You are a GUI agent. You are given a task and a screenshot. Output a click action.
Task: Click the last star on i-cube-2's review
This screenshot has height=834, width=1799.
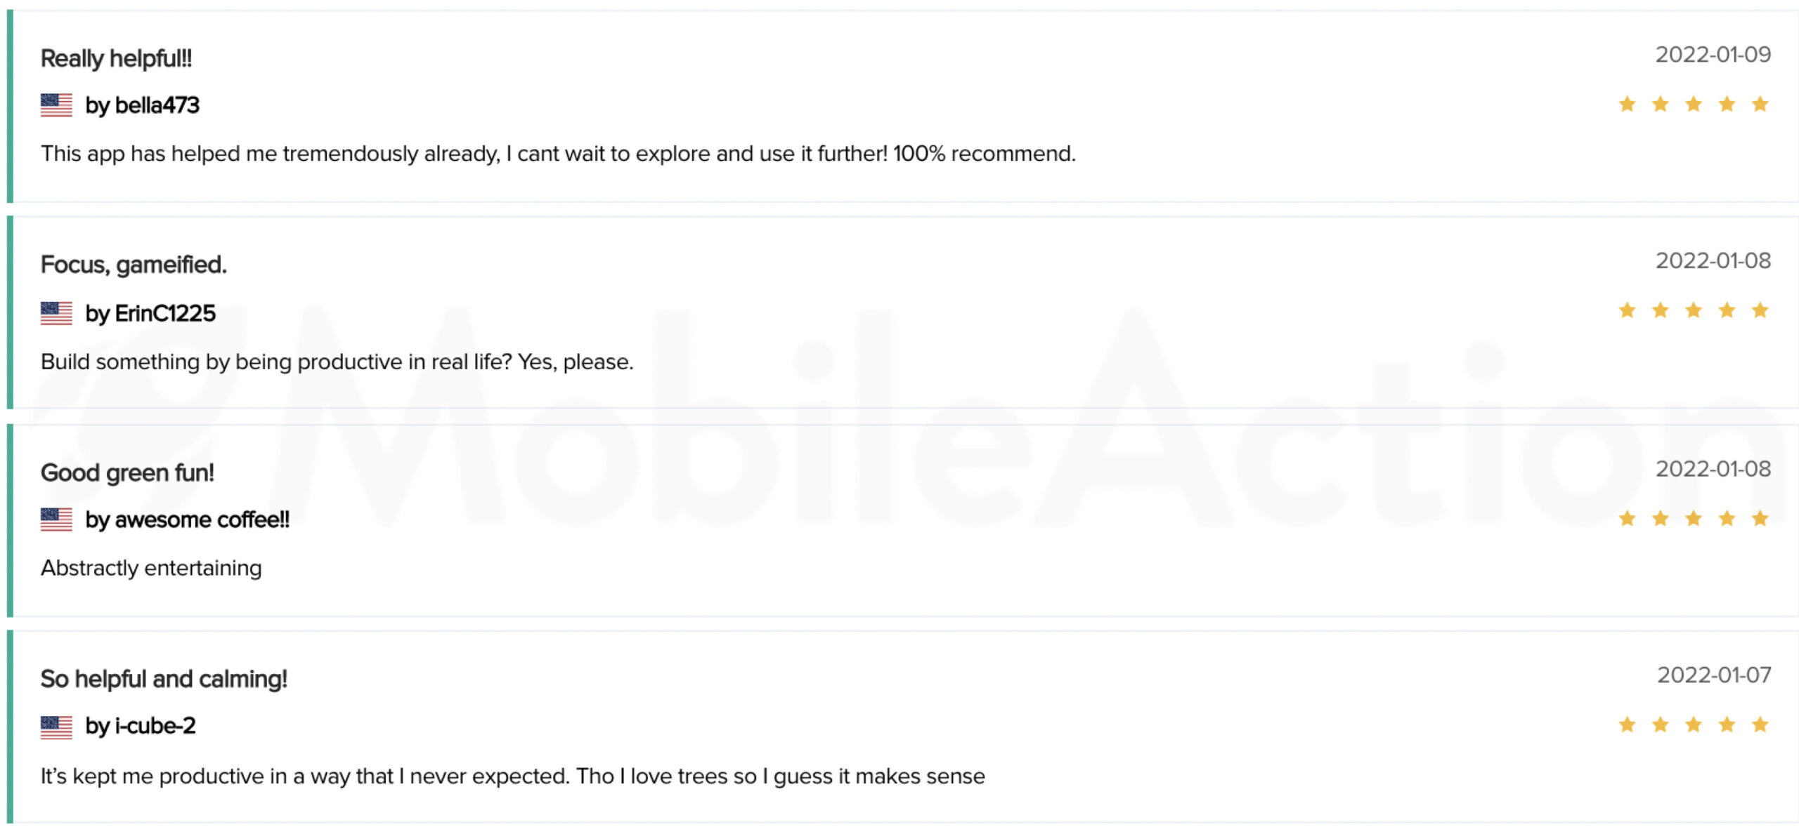1760,724
